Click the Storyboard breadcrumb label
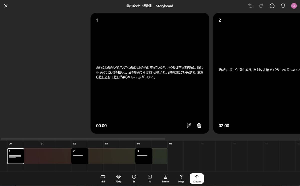Screen dimensions: 300x186 (x=164, y=6)
